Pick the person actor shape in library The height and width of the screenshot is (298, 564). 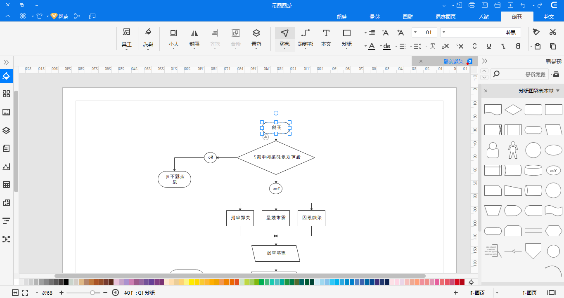click(x=513, y=150)
